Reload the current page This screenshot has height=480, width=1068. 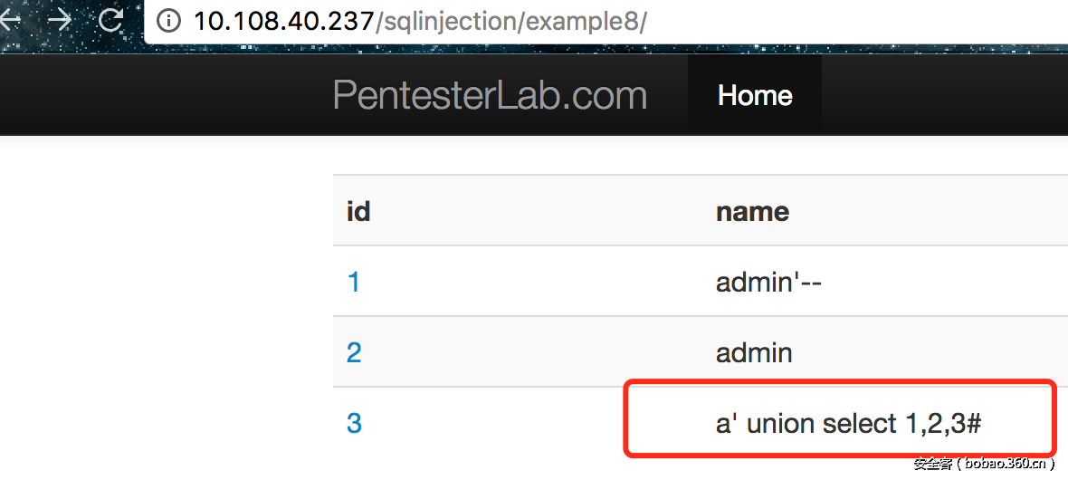pos(111,20)
